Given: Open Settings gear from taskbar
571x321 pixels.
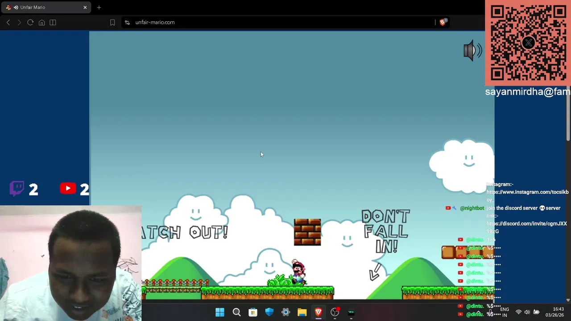Looking at the screenshot, I should [285, 313].
